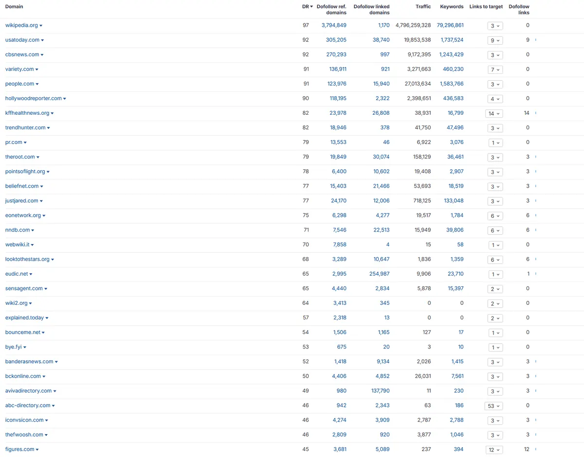
Task: Open the justjared.com domain link
Action: pos(22,201)
